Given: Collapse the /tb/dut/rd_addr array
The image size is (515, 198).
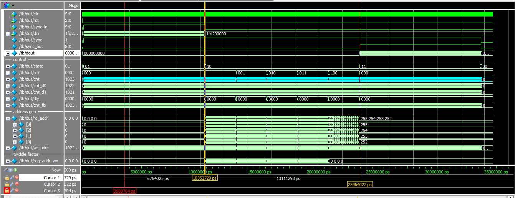Looking at the screenshot, I should (8, 119).
